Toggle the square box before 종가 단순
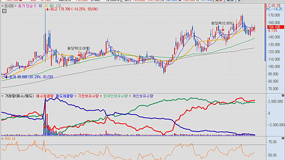Image resolution: width=285 pixels, height=160 pixels. pos(16,6)
